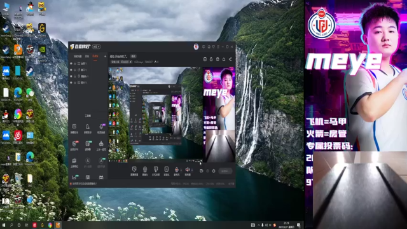
Task: Click the share icon at top right
Action: pyautogui.click(x=230, y=59)
